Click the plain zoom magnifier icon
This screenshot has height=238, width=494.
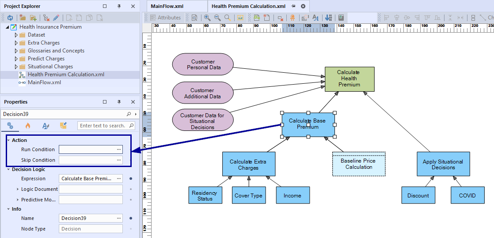coord(228,18)
